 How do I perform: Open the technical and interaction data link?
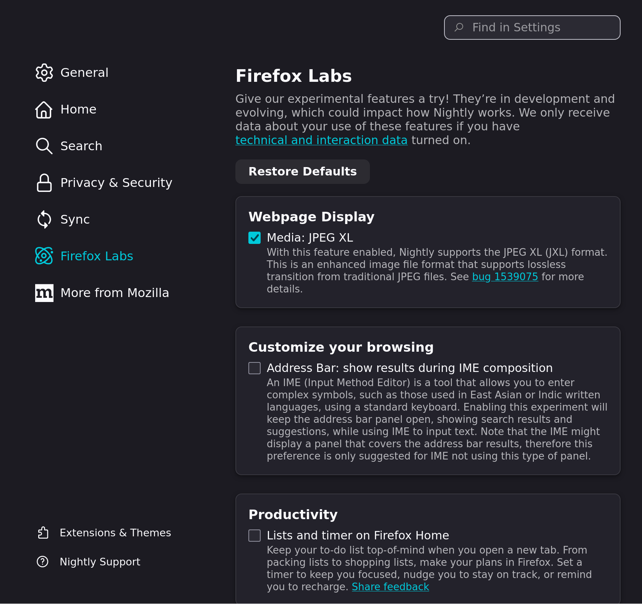pyautogui.click(x=321, y=140)
